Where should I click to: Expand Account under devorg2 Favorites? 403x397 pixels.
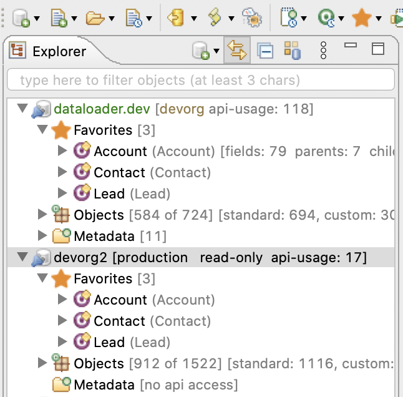(62, 299)
